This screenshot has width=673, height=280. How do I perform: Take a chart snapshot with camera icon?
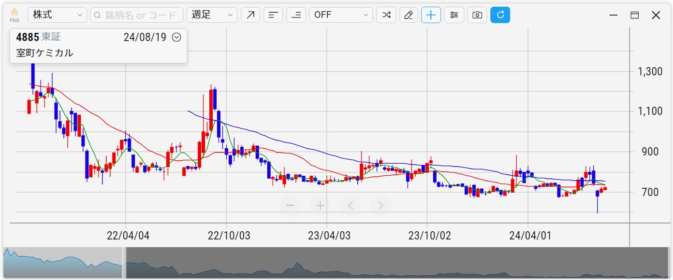pyautogui.click(x=477, y=15)
